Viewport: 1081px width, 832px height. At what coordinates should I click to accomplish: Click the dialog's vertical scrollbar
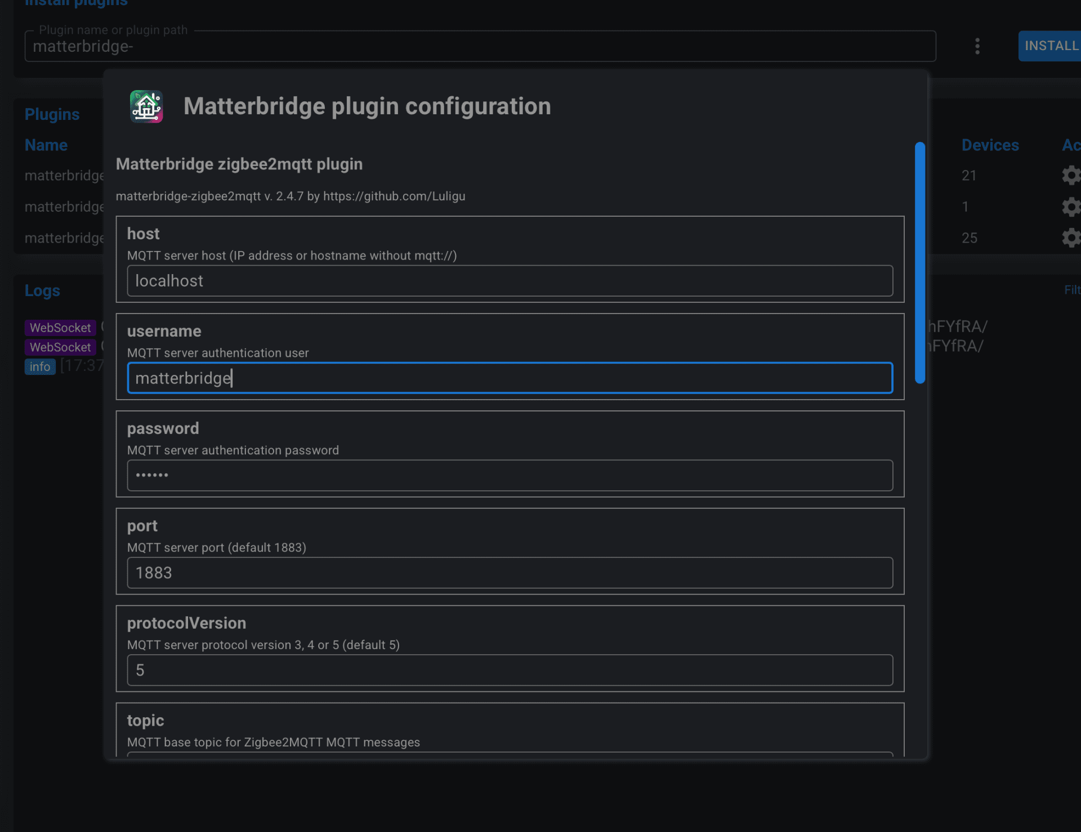pos(920,263)
